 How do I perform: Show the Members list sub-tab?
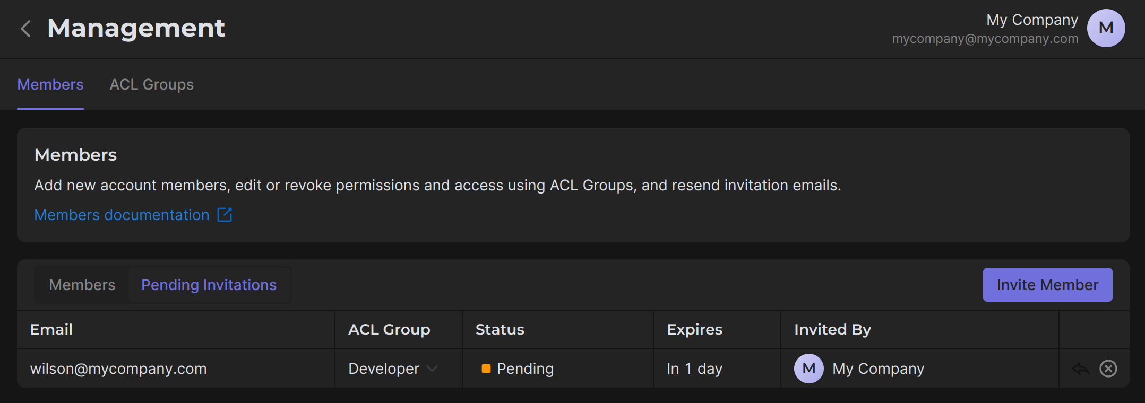82,285
